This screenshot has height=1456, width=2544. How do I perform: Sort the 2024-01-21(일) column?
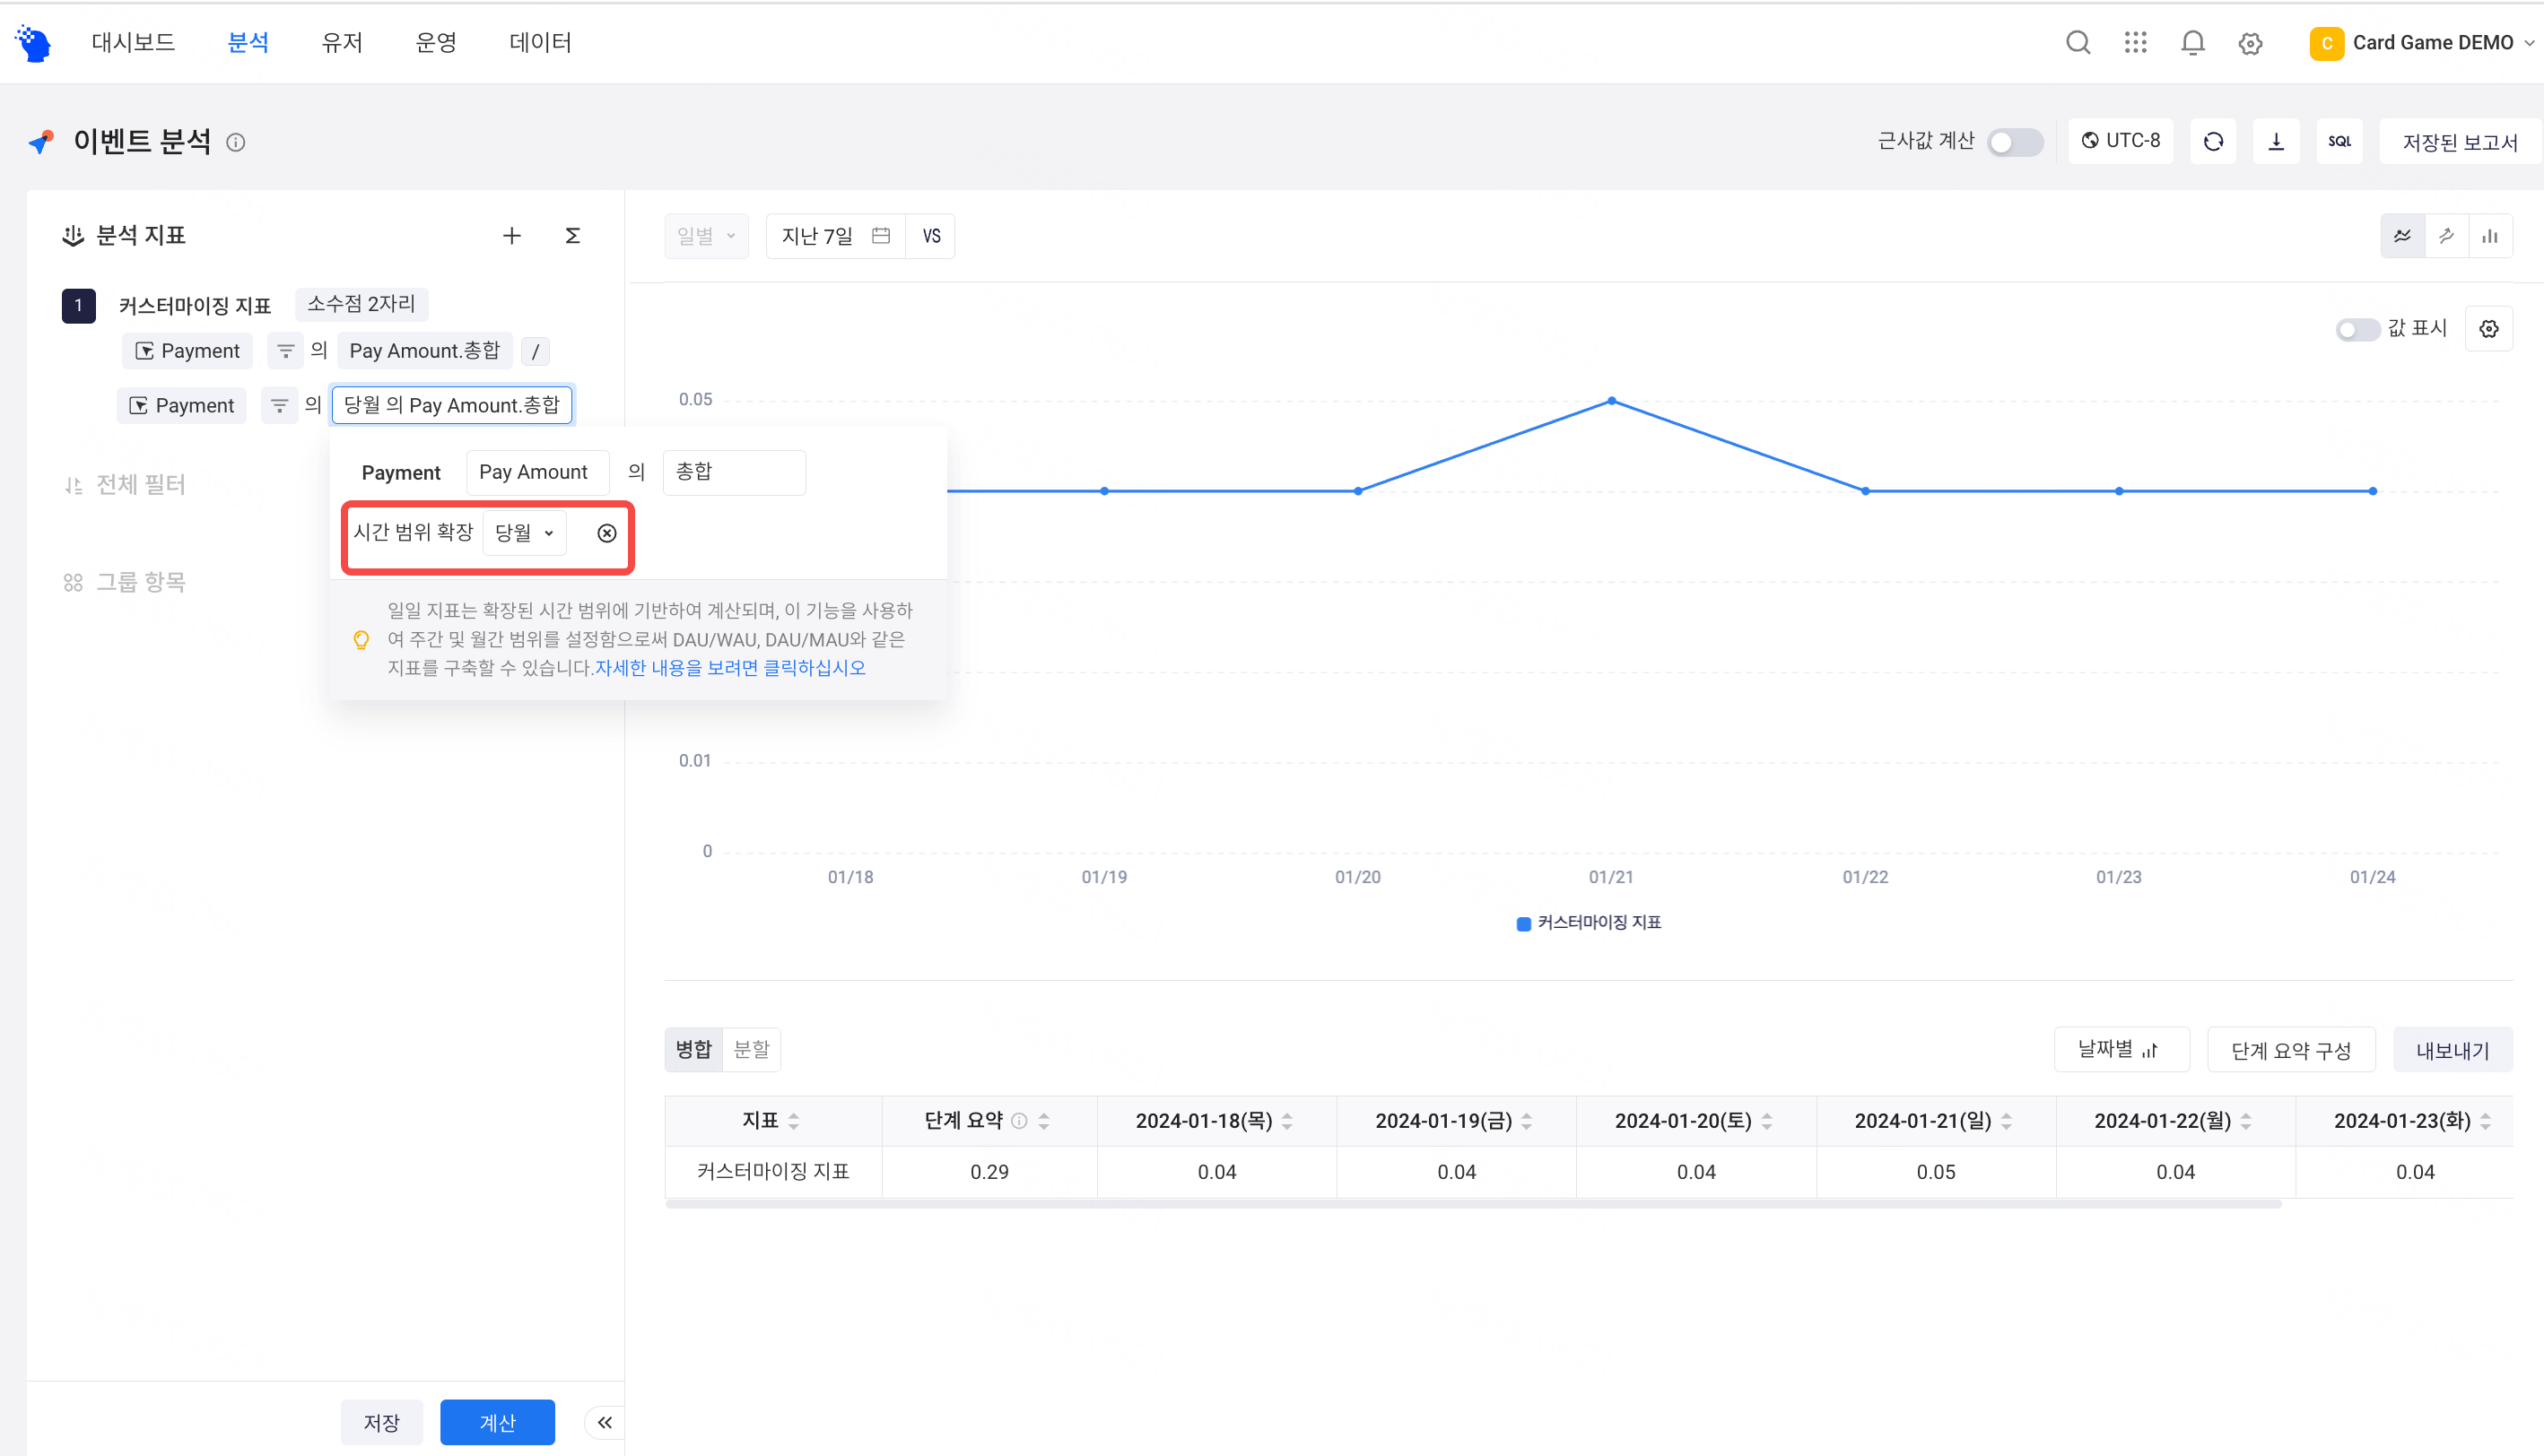click(2006, 1121)
